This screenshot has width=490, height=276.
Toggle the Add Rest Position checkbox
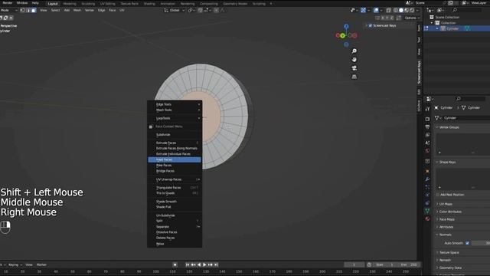pyautogui.click(x=438, y=195)
